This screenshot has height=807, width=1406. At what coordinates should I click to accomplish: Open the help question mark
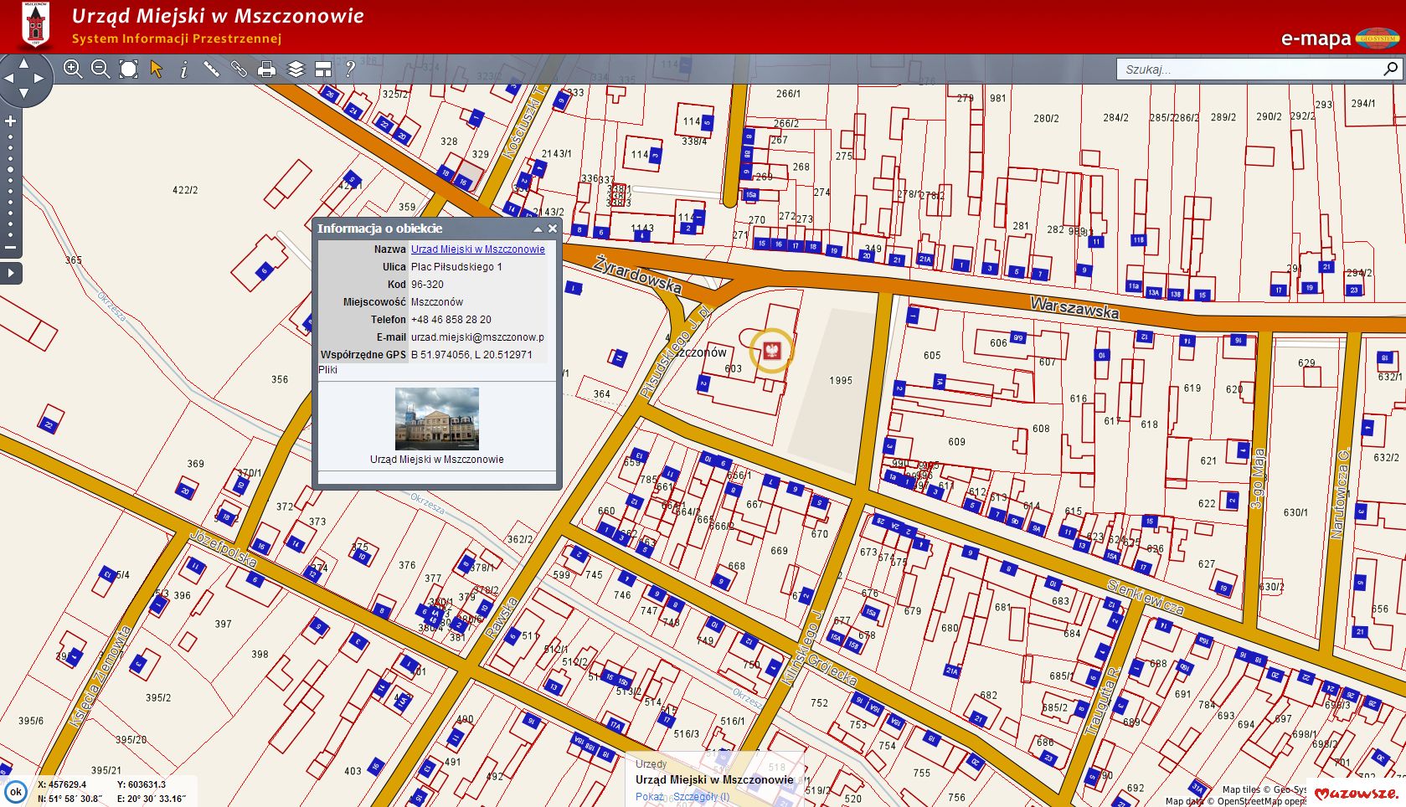350,69
